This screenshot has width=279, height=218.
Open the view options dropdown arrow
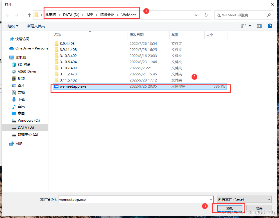coord(250,26)
